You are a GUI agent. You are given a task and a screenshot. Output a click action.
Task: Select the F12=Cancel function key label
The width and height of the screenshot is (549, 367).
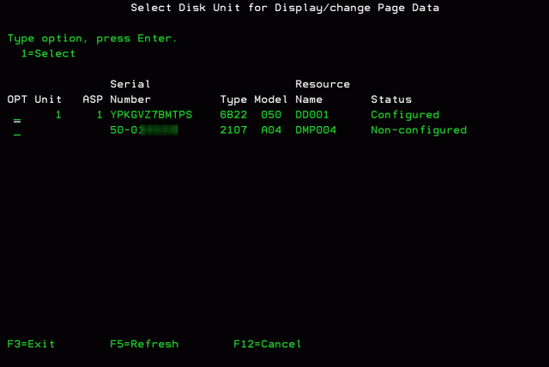(268, 344)
